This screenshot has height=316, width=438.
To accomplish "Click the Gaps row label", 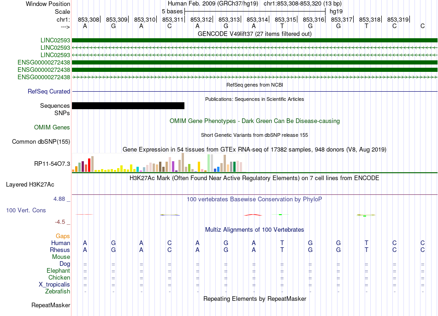I will tap(63, 236).
